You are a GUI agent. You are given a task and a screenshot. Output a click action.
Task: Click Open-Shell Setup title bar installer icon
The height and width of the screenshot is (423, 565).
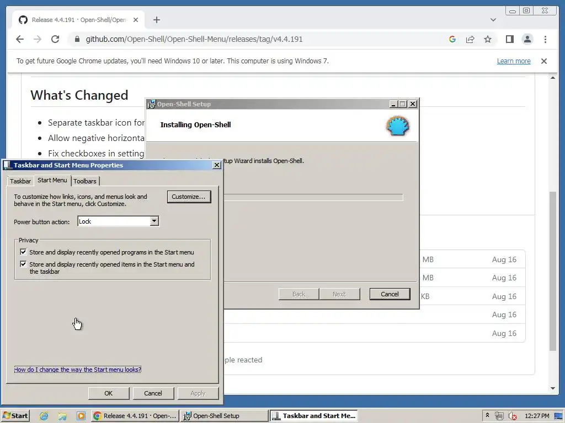(x=152, y=104)
